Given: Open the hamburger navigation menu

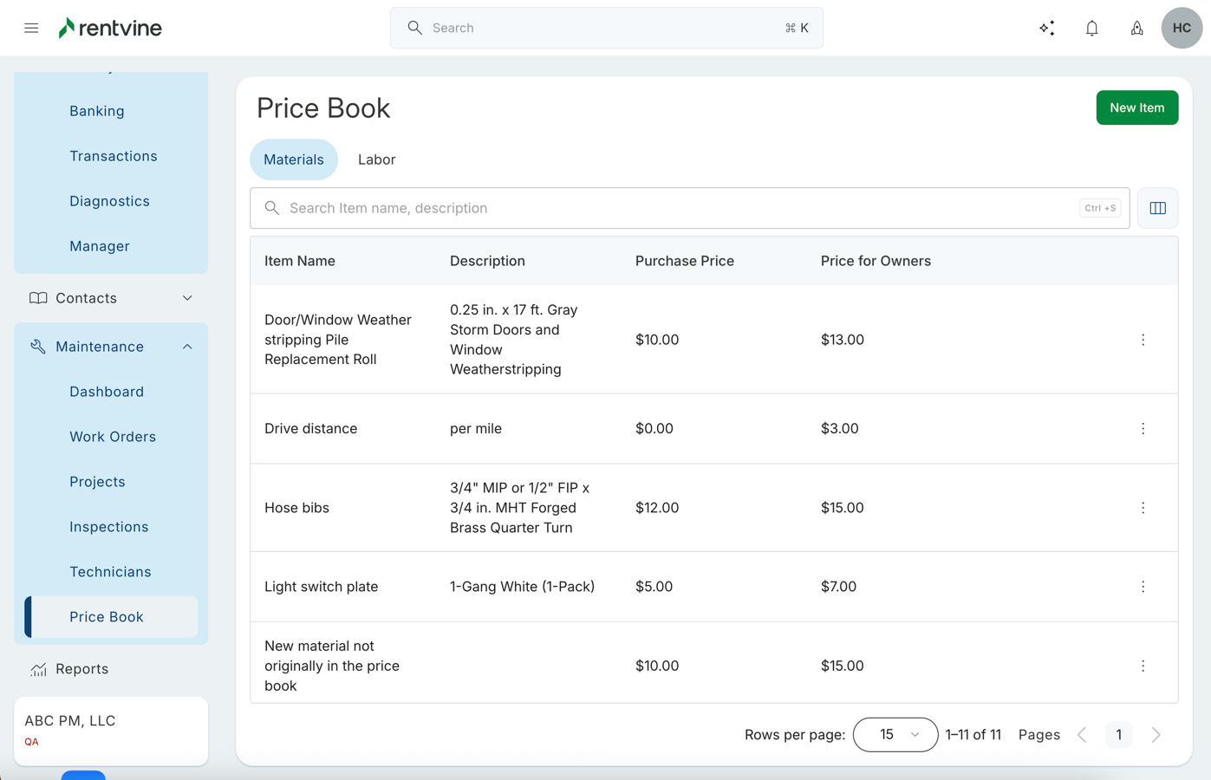Looking at the screenshot, I should pyautogui.click(x=31, y=28).
